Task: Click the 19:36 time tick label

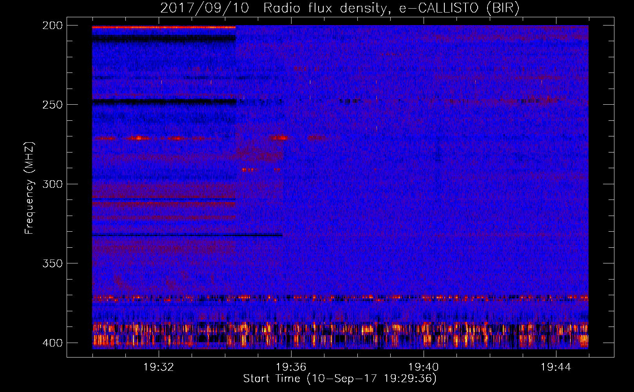Action: click(291, 367)
